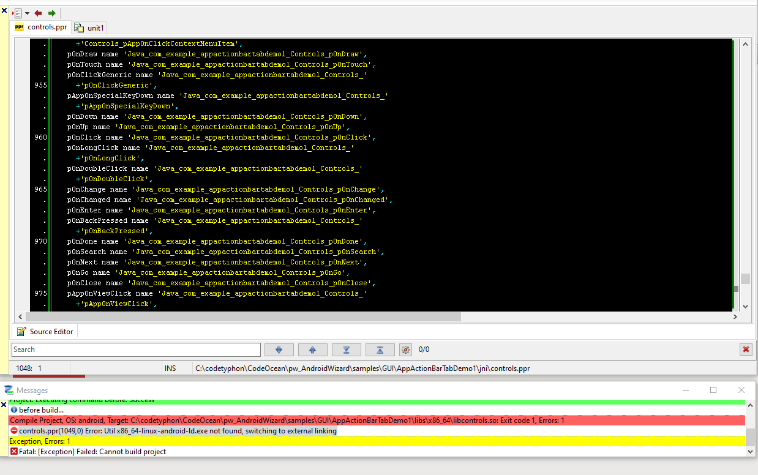Viewport: 758px width, 475px height.
Task: Click the editor horizontal scrollbar thumb
Action: tap(242, 316)
